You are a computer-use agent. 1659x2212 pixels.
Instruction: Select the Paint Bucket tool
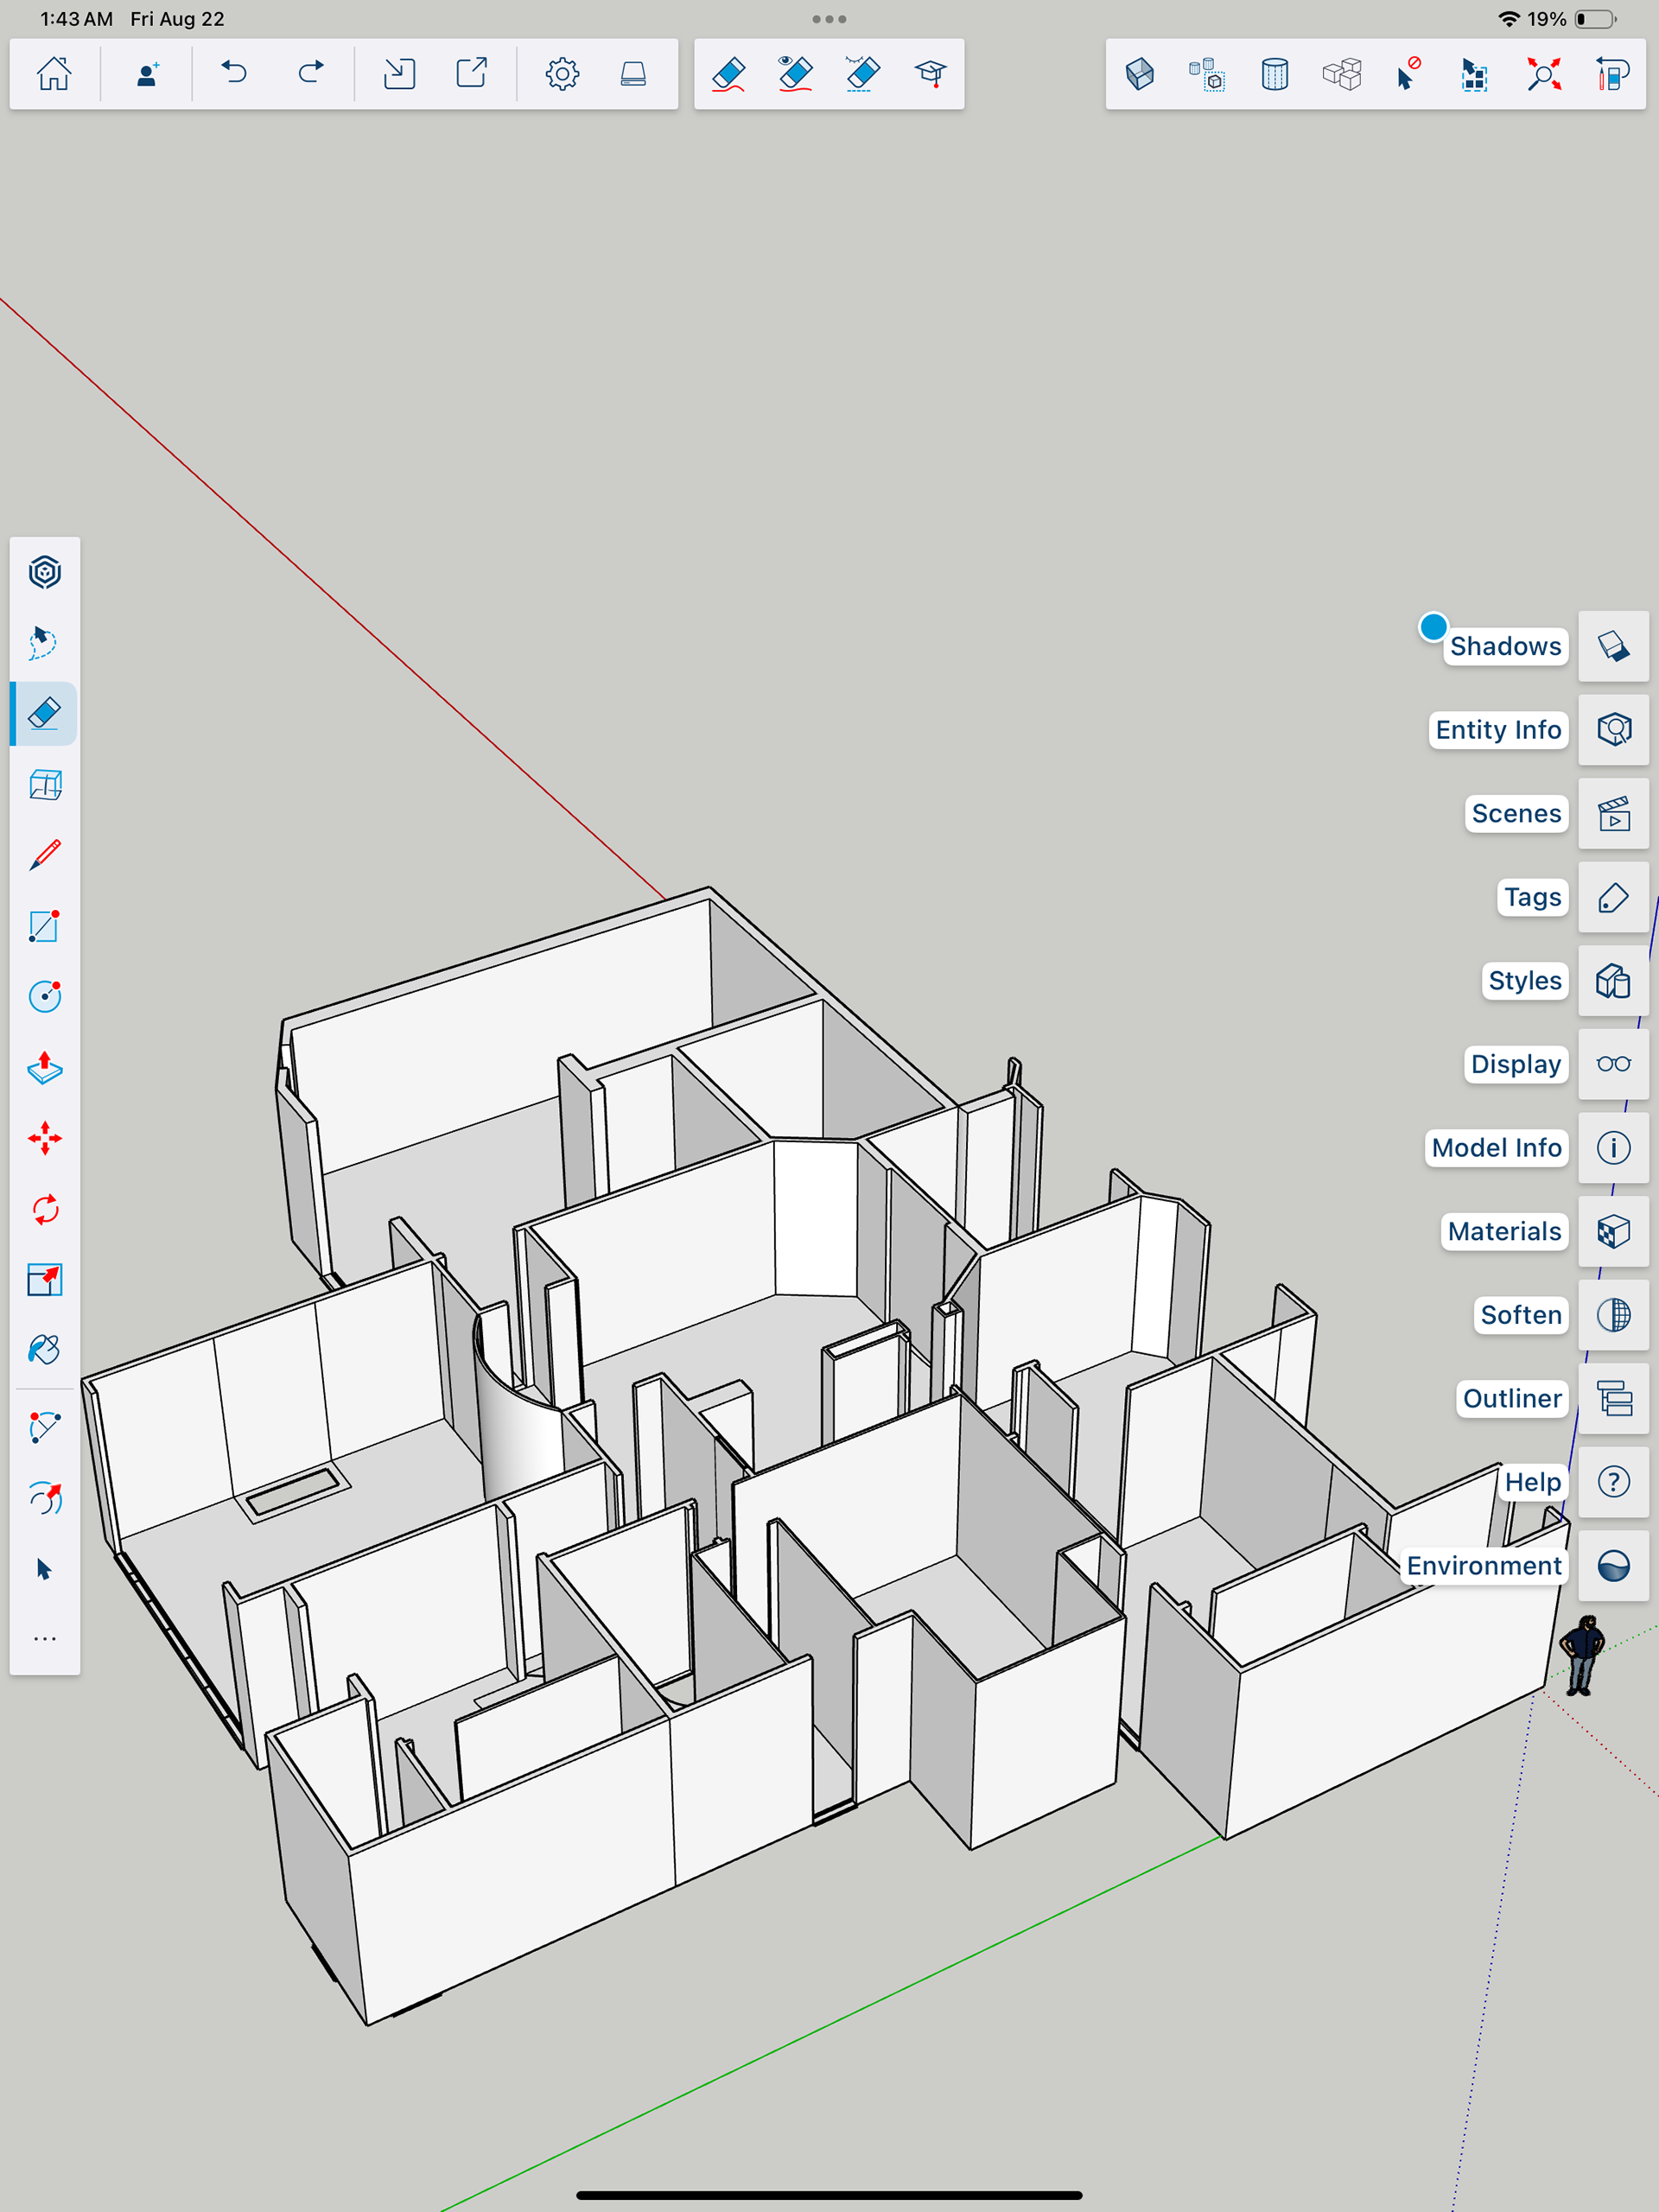(x=45, y=1351)
